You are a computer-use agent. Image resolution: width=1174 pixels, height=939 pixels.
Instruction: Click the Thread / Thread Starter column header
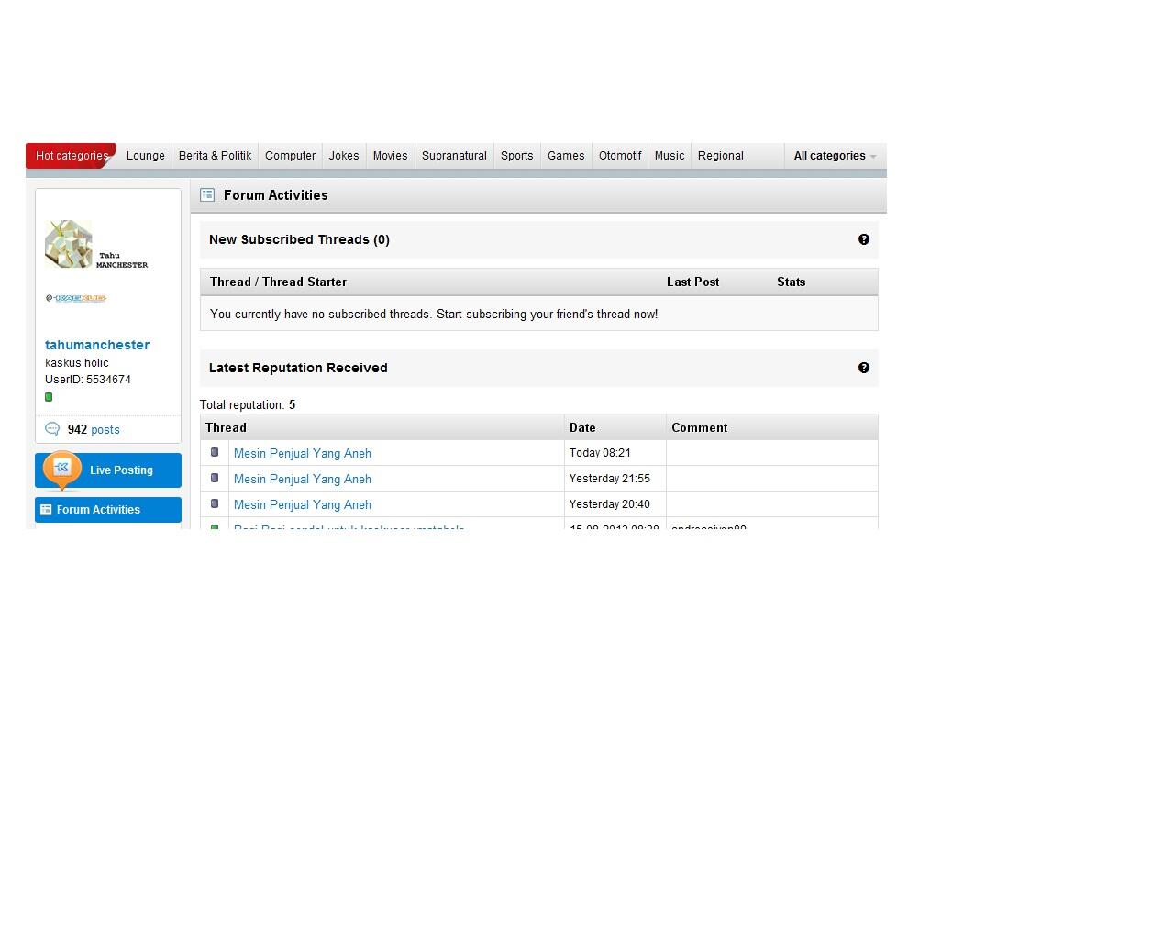coord(278,282)
